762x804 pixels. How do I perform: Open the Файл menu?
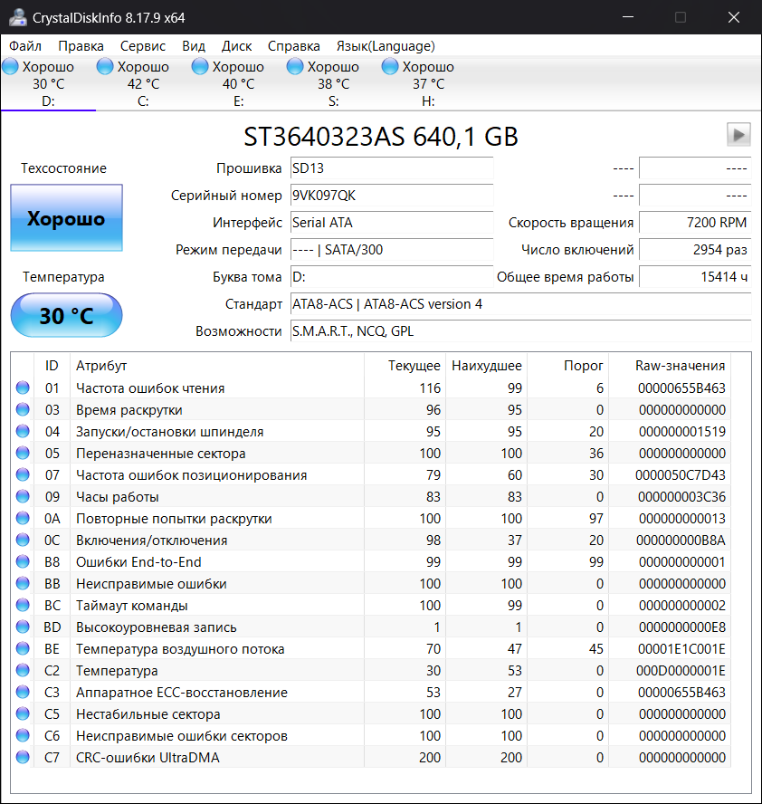(x=25, y=46)
